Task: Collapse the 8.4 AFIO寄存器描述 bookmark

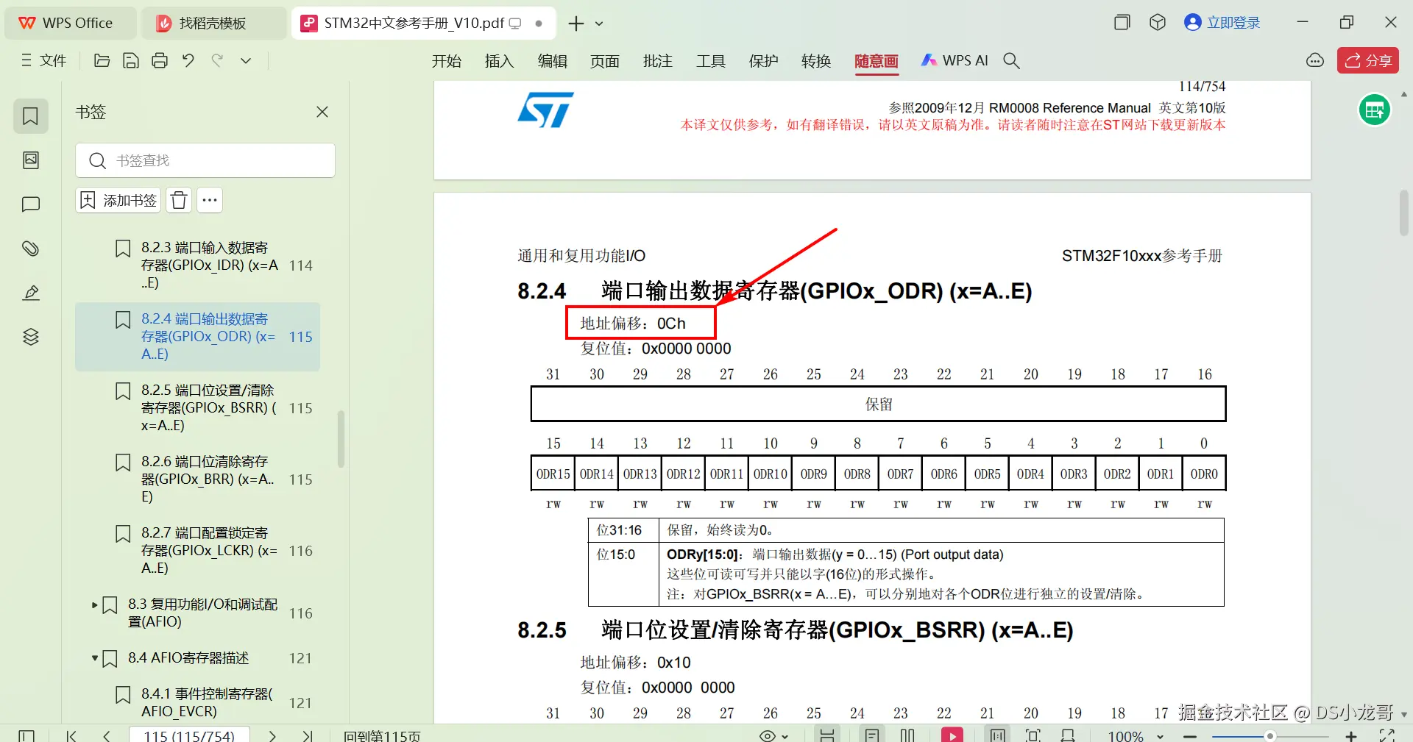Action: pyautogui.click(x=95, y=658)
